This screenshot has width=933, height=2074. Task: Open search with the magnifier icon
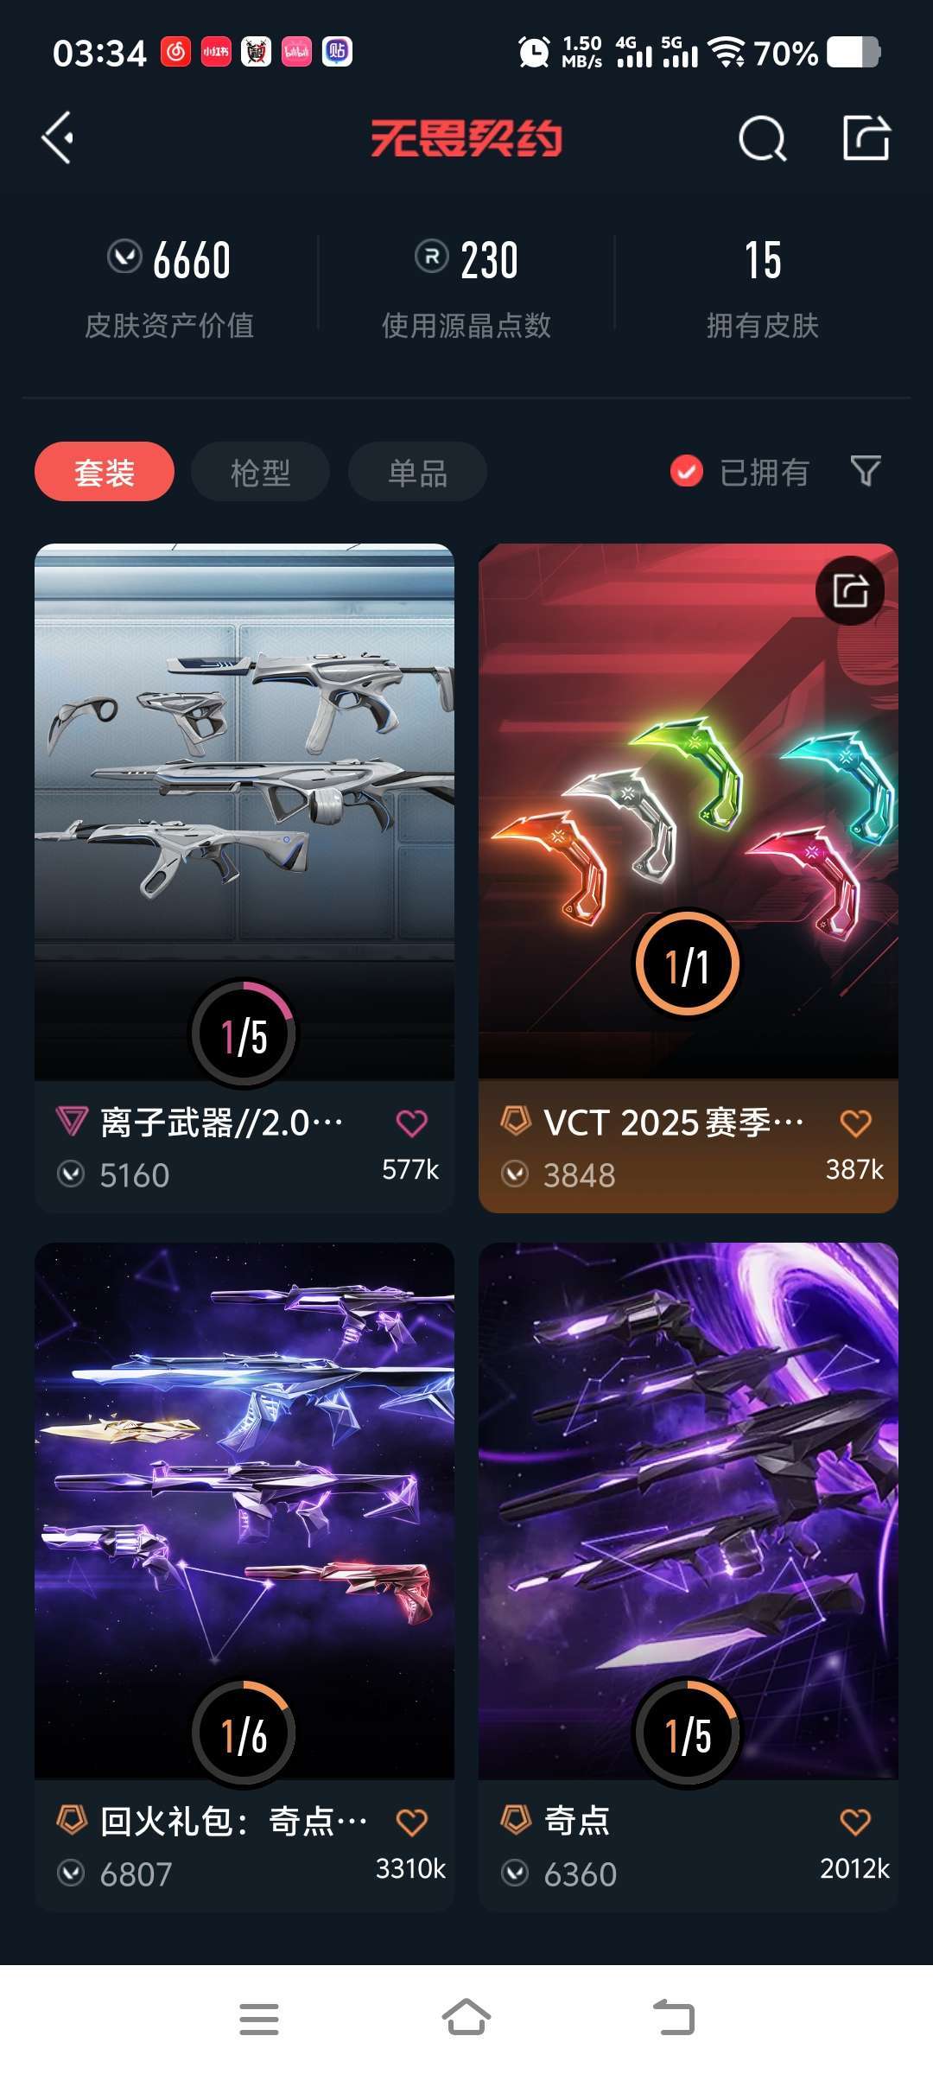coord(762,138)
